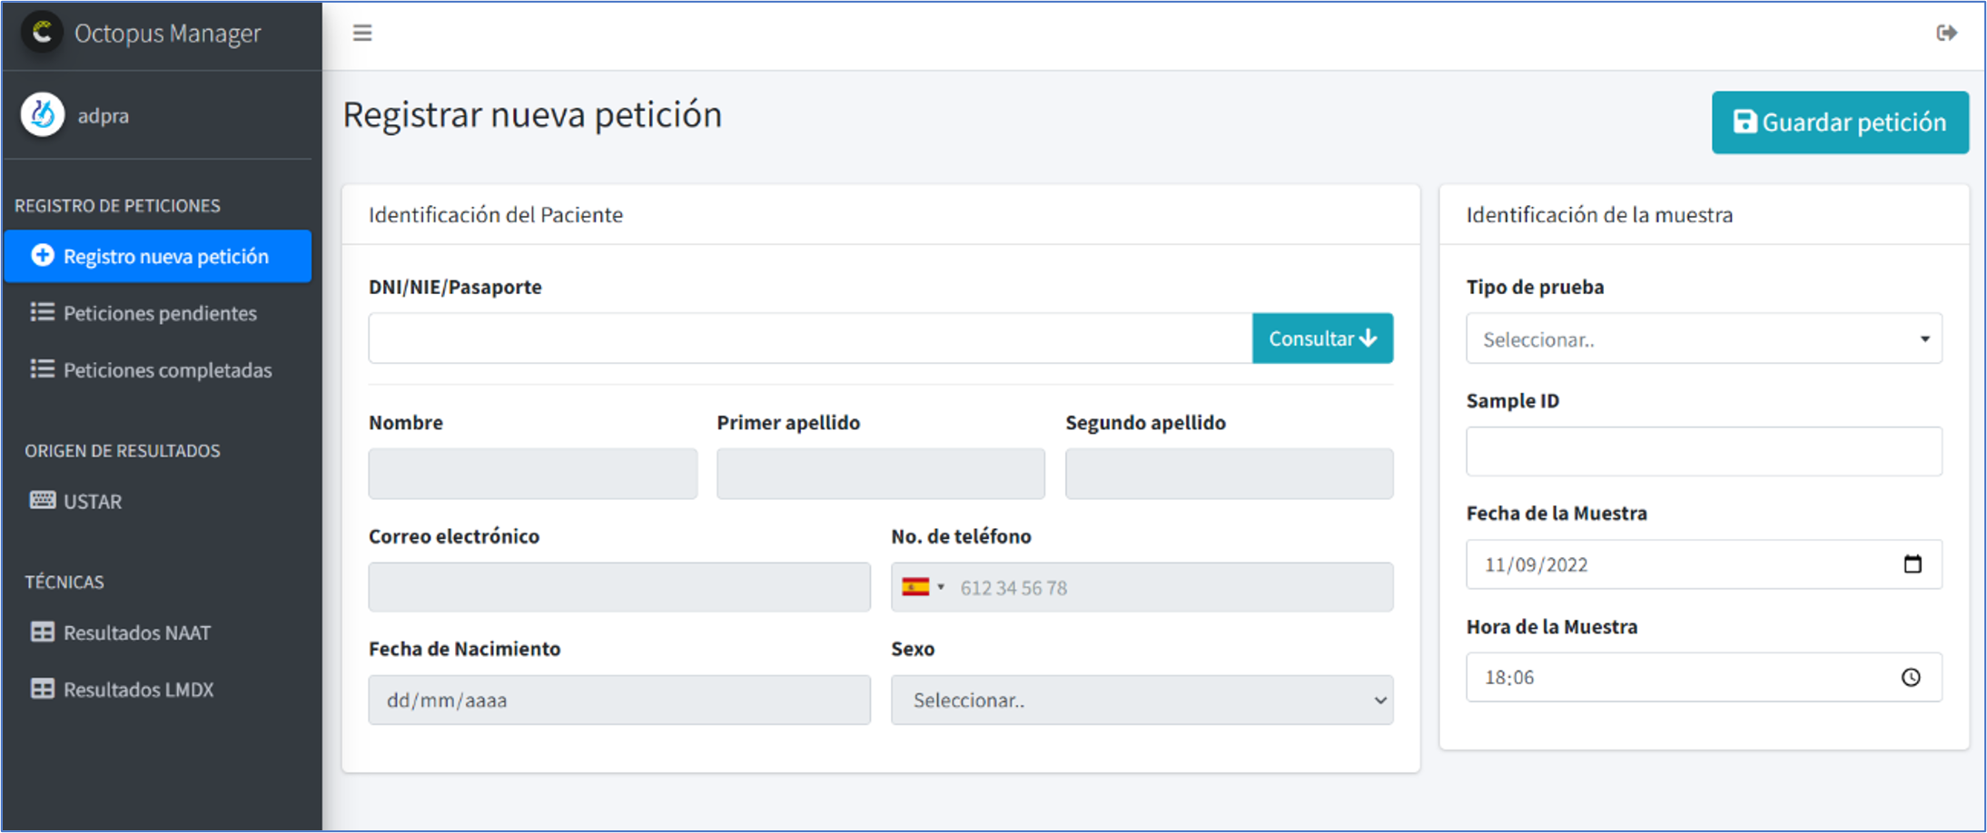Click the adpra user avatar icon
The width and height of the screenshot is (1987, 833).
click(x=43, y=115)
